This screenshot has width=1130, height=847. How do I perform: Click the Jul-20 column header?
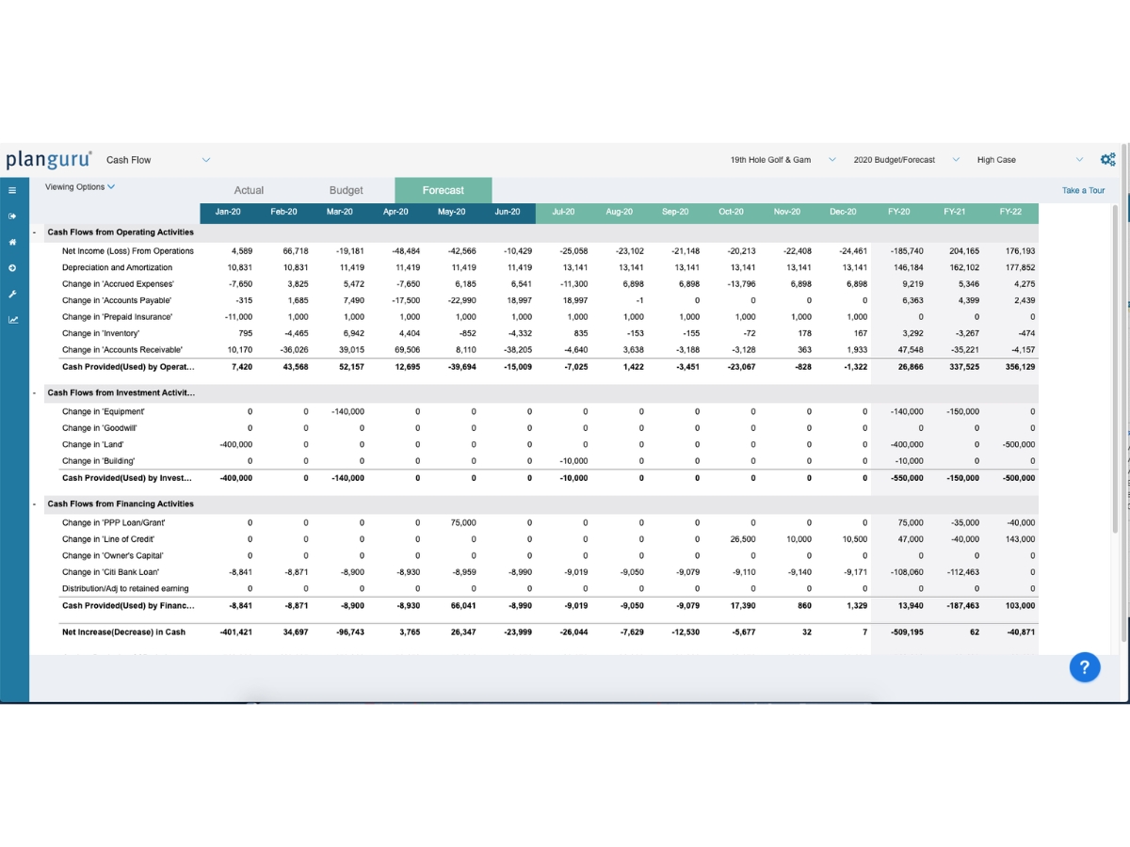tap(563, 212)
